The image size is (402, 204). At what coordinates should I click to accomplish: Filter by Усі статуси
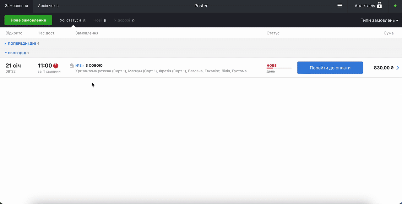pos(73,20)
